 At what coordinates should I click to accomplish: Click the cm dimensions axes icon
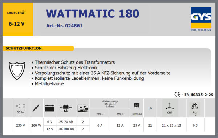pyautogui.click(x=170, y=106)
